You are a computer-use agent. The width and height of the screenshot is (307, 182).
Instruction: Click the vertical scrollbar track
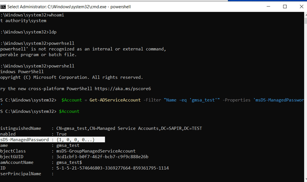(305, 98)
